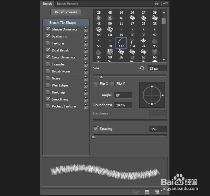
Task: Collapse panel with double-arrow icon
Action: (x=157, y=4)
